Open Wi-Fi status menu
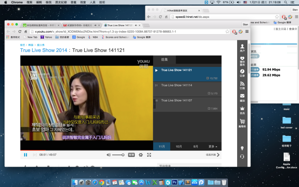 click(218, 2)
